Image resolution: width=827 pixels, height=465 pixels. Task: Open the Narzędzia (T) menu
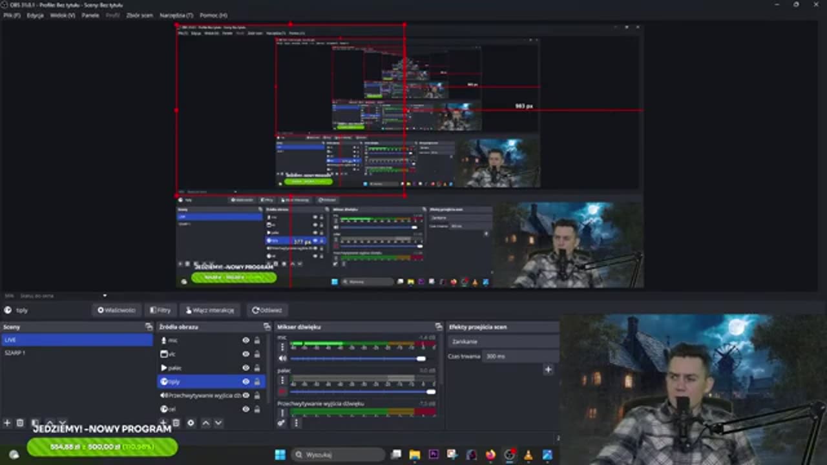[176, 15]
